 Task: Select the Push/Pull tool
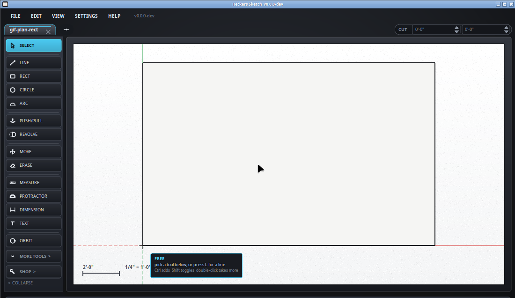point(34,120)
